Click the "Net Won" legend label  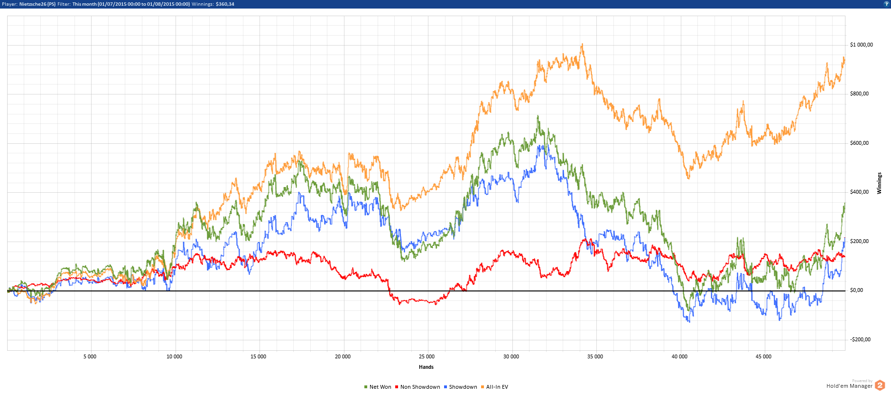coord(381,387)
